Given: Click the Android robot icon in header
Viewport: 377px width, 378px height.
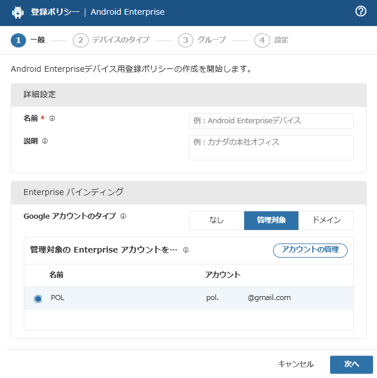Looking at the screenshot, I should (18, 12).
